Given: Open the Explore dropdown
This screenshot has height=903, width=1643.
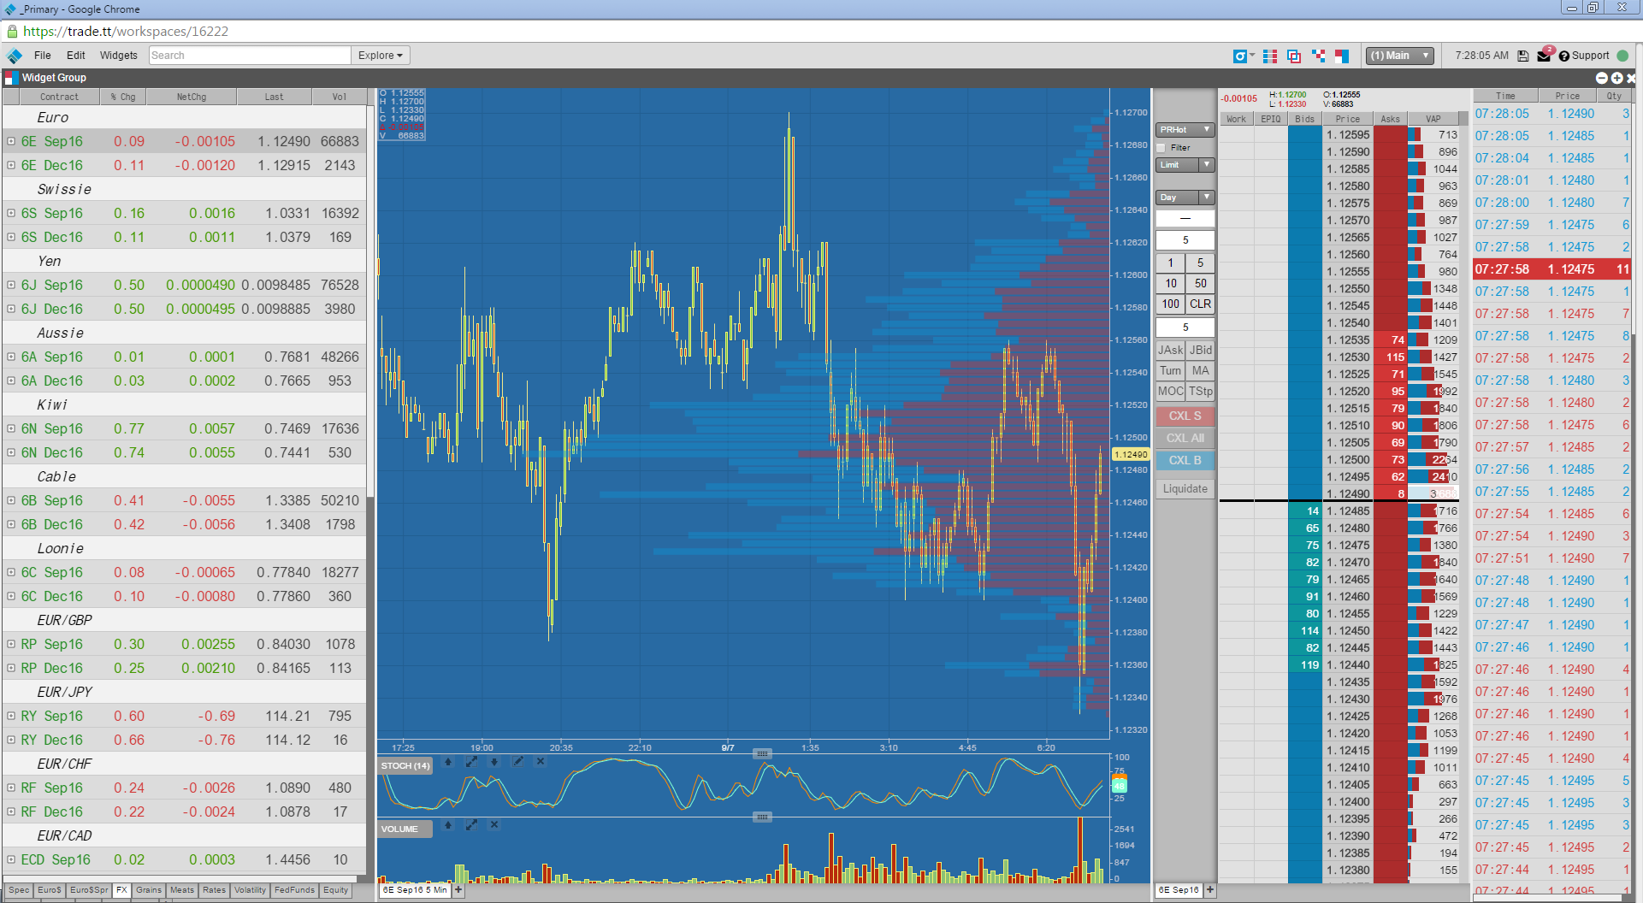Looking at the screenshot, I should click(381, 56).
